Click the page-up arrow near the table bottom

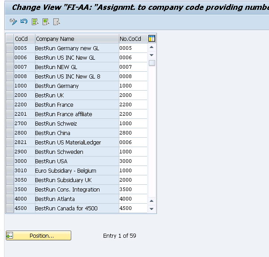(152, 201)
